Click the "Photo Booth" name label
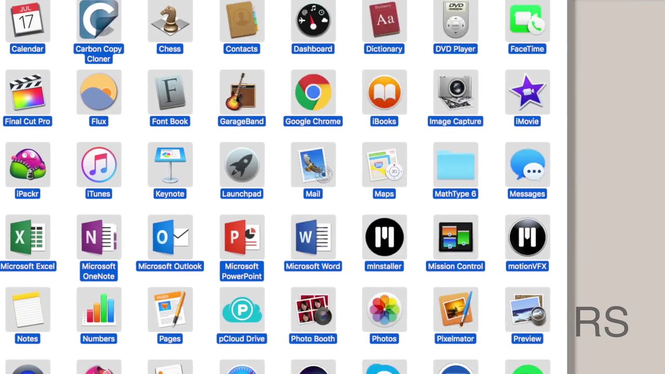 313,339
